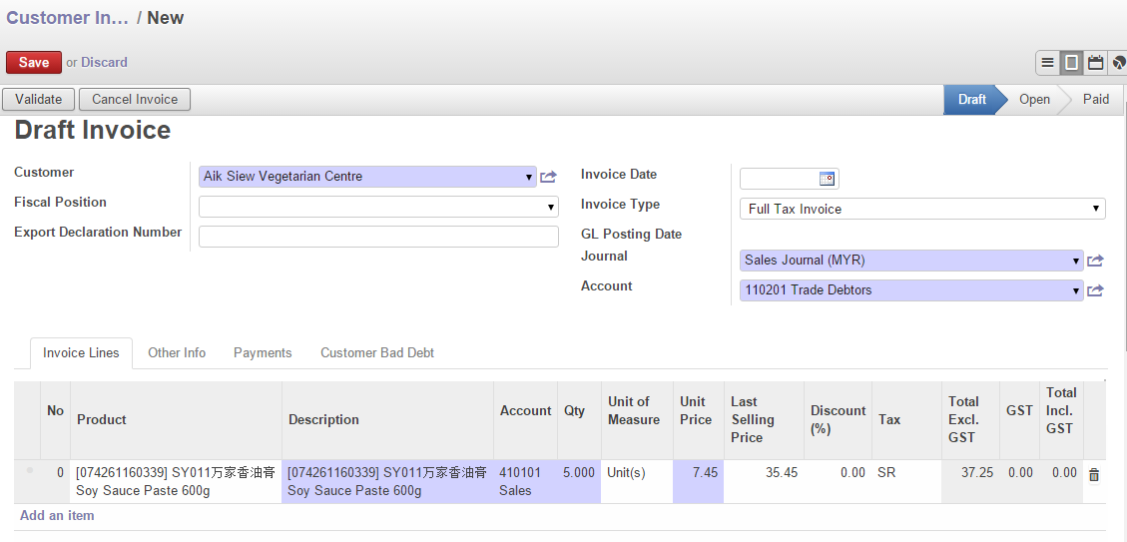Click the Qty column header
The height and width of the screenshot is (542, 1127).
(x=579, y=420)
